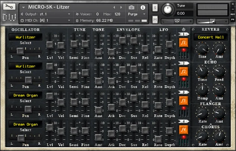The image size is (236, 151).
Task: Open the instrument info icon
Action: tap(143, 7)
